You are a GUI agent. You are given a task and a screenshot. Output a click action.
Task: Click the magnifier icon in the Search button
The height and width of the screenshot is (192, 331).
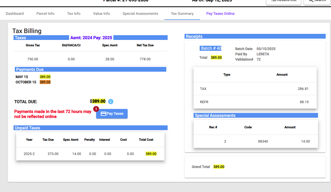(311, 1)
